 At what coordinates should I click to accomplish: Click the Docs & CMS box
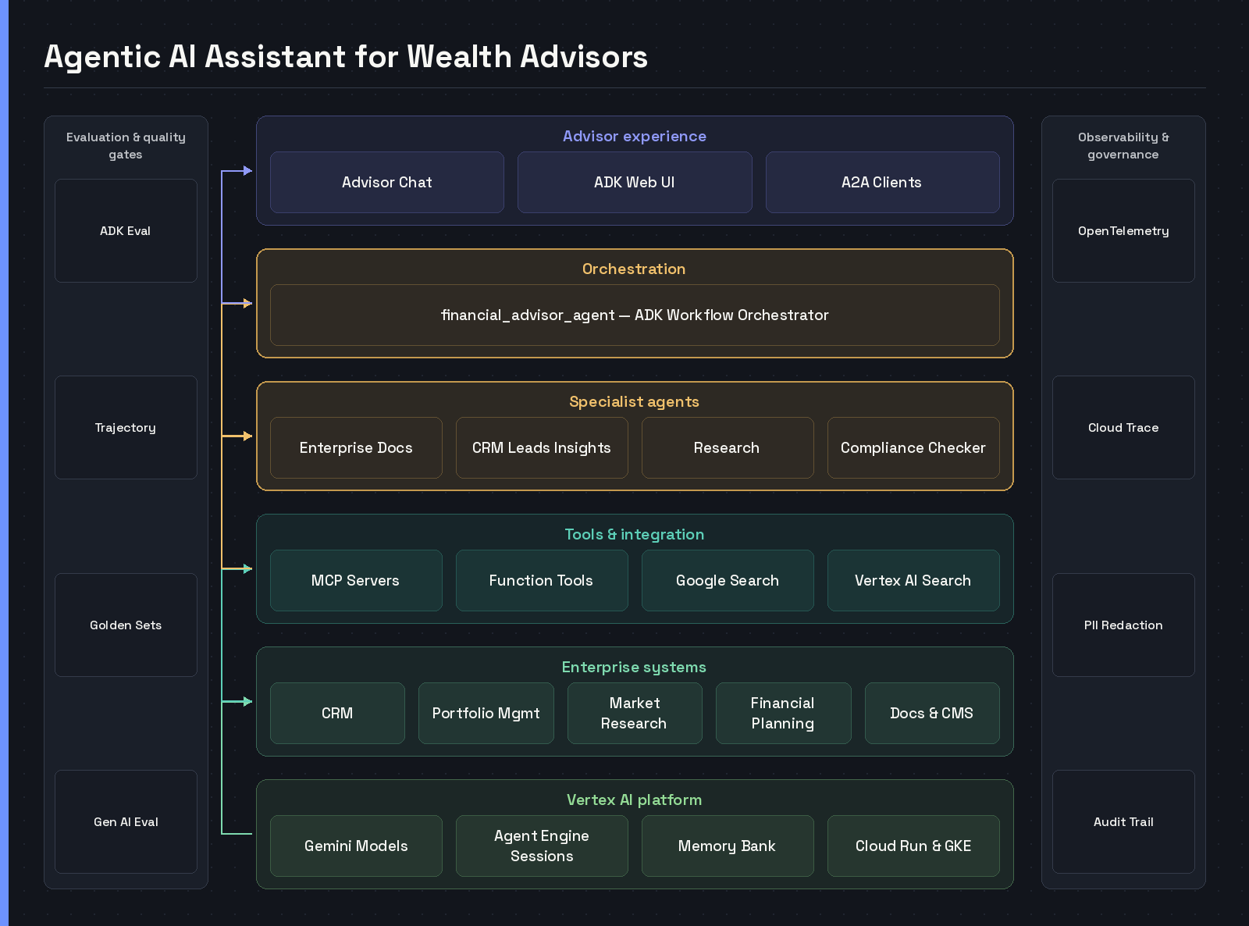pyautogui.click(x=932, y=713)
